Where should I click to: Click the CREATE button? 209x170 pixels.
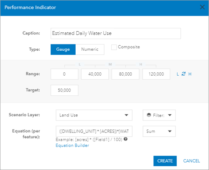click(165, 161)
